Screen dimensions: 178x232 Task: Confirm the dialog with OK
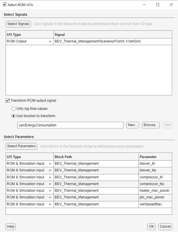click(151, 227)
